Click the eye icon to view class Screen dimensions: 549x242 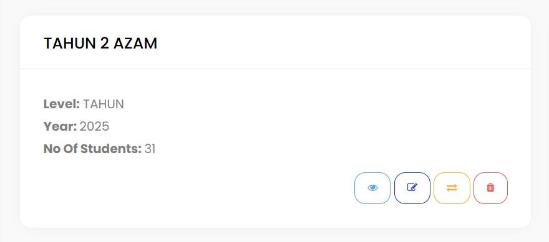(372, 188)
